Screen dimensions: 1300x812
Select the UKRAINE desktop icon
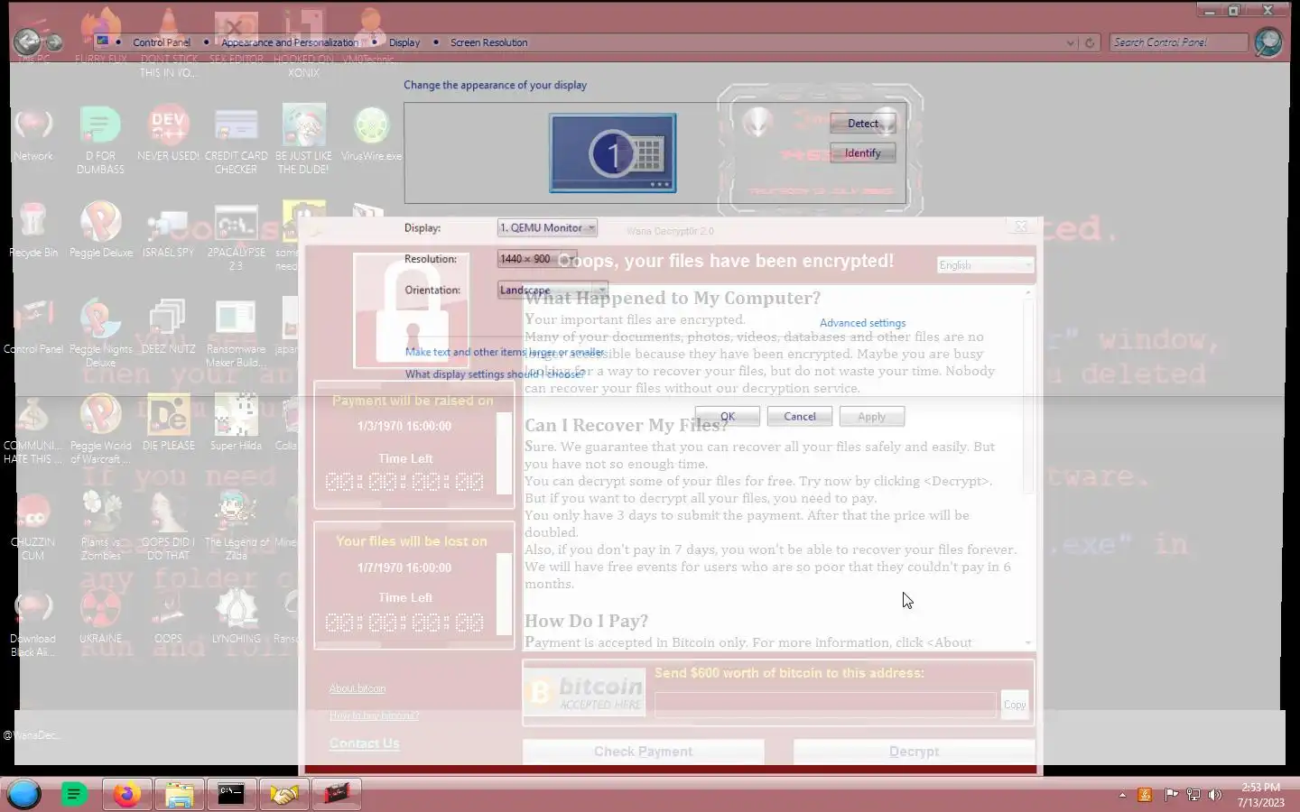[x=100, y=616]
